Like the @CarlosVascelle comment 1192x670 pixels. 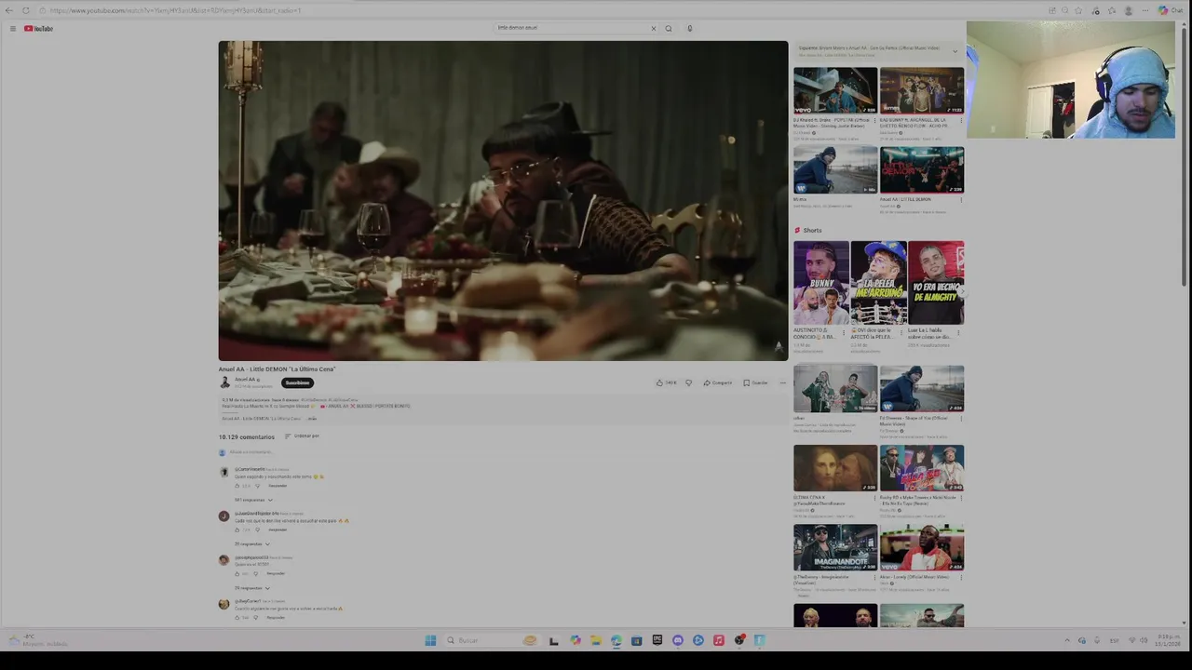237,486
